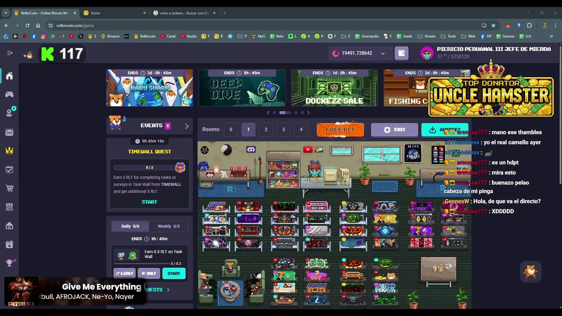562x316 pixels.
Task: Switch to the soles a dolares browser tab
Action: (184, 13)
